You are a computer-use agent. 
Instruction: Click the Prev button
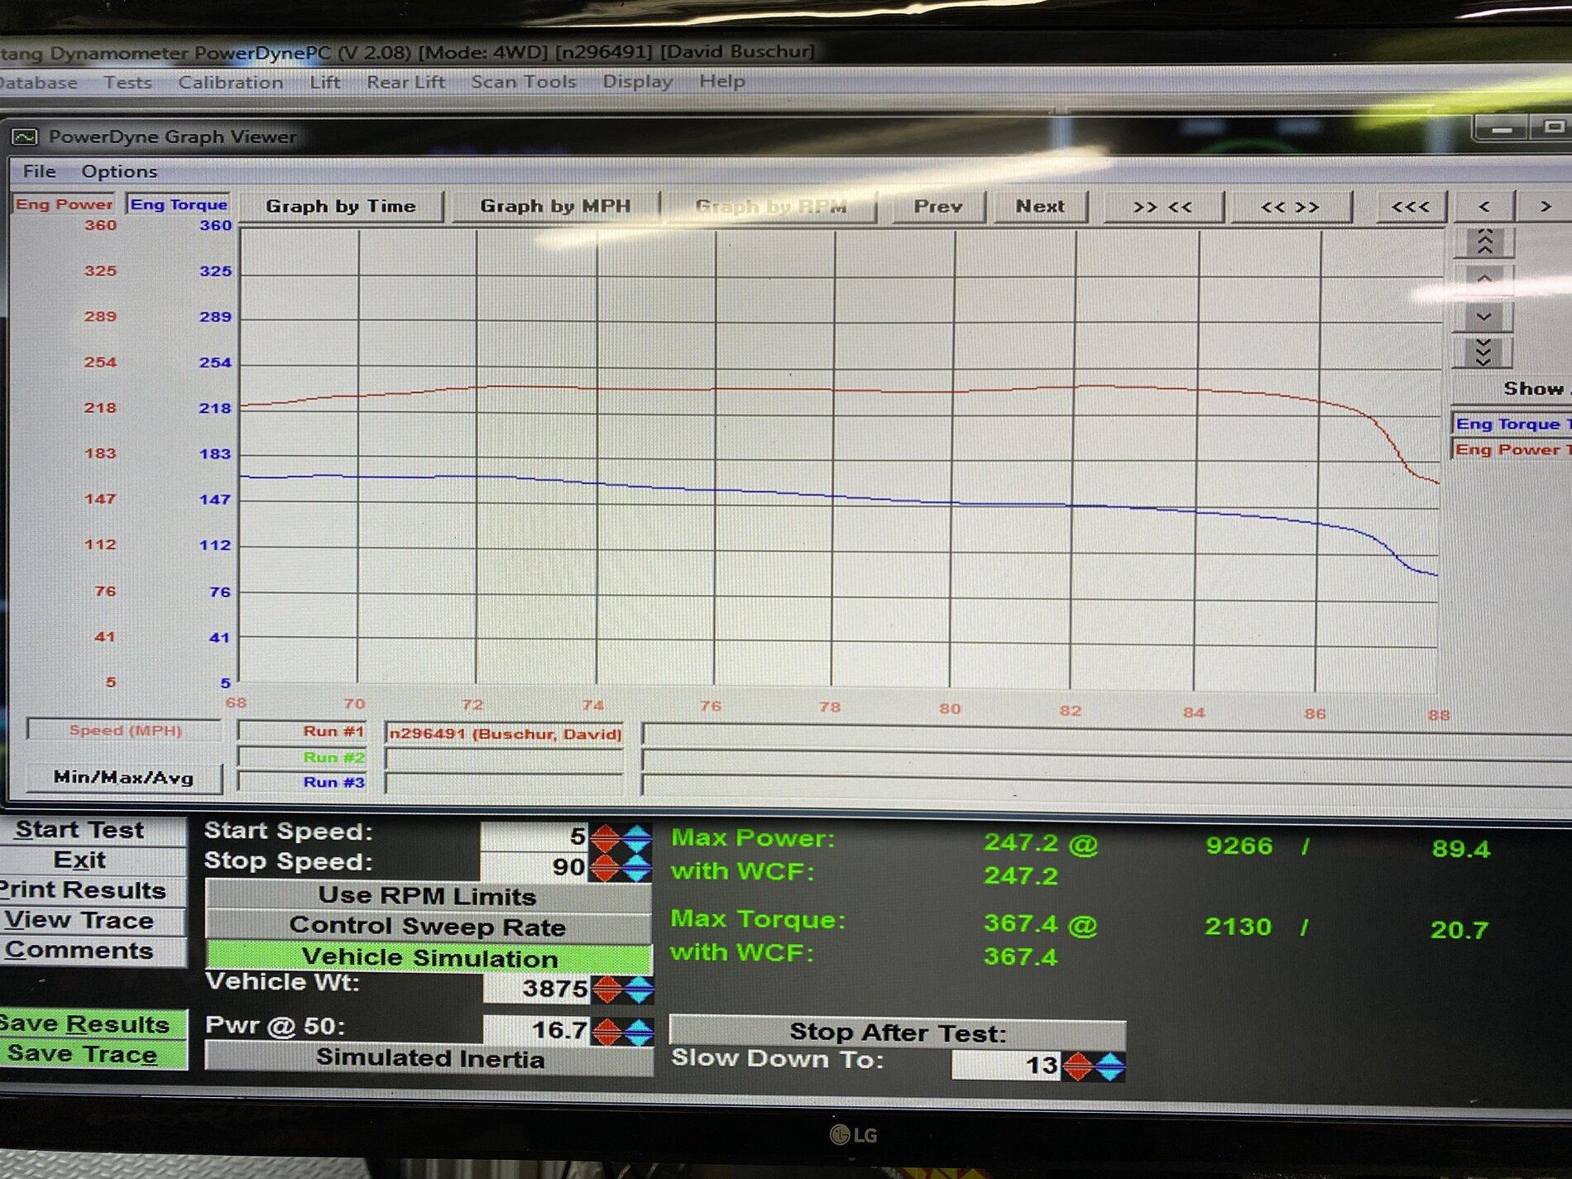[x=937, y=206]
